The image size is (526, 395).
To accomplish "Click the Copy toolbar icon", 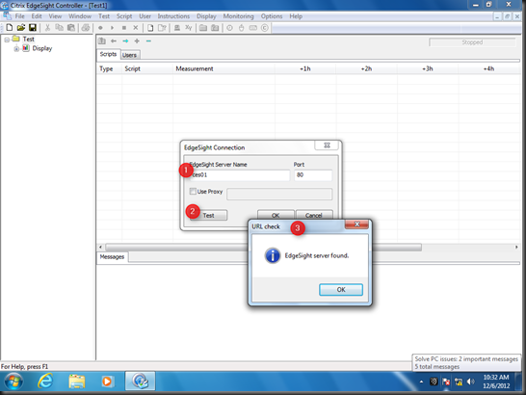I will pos(59,28).
